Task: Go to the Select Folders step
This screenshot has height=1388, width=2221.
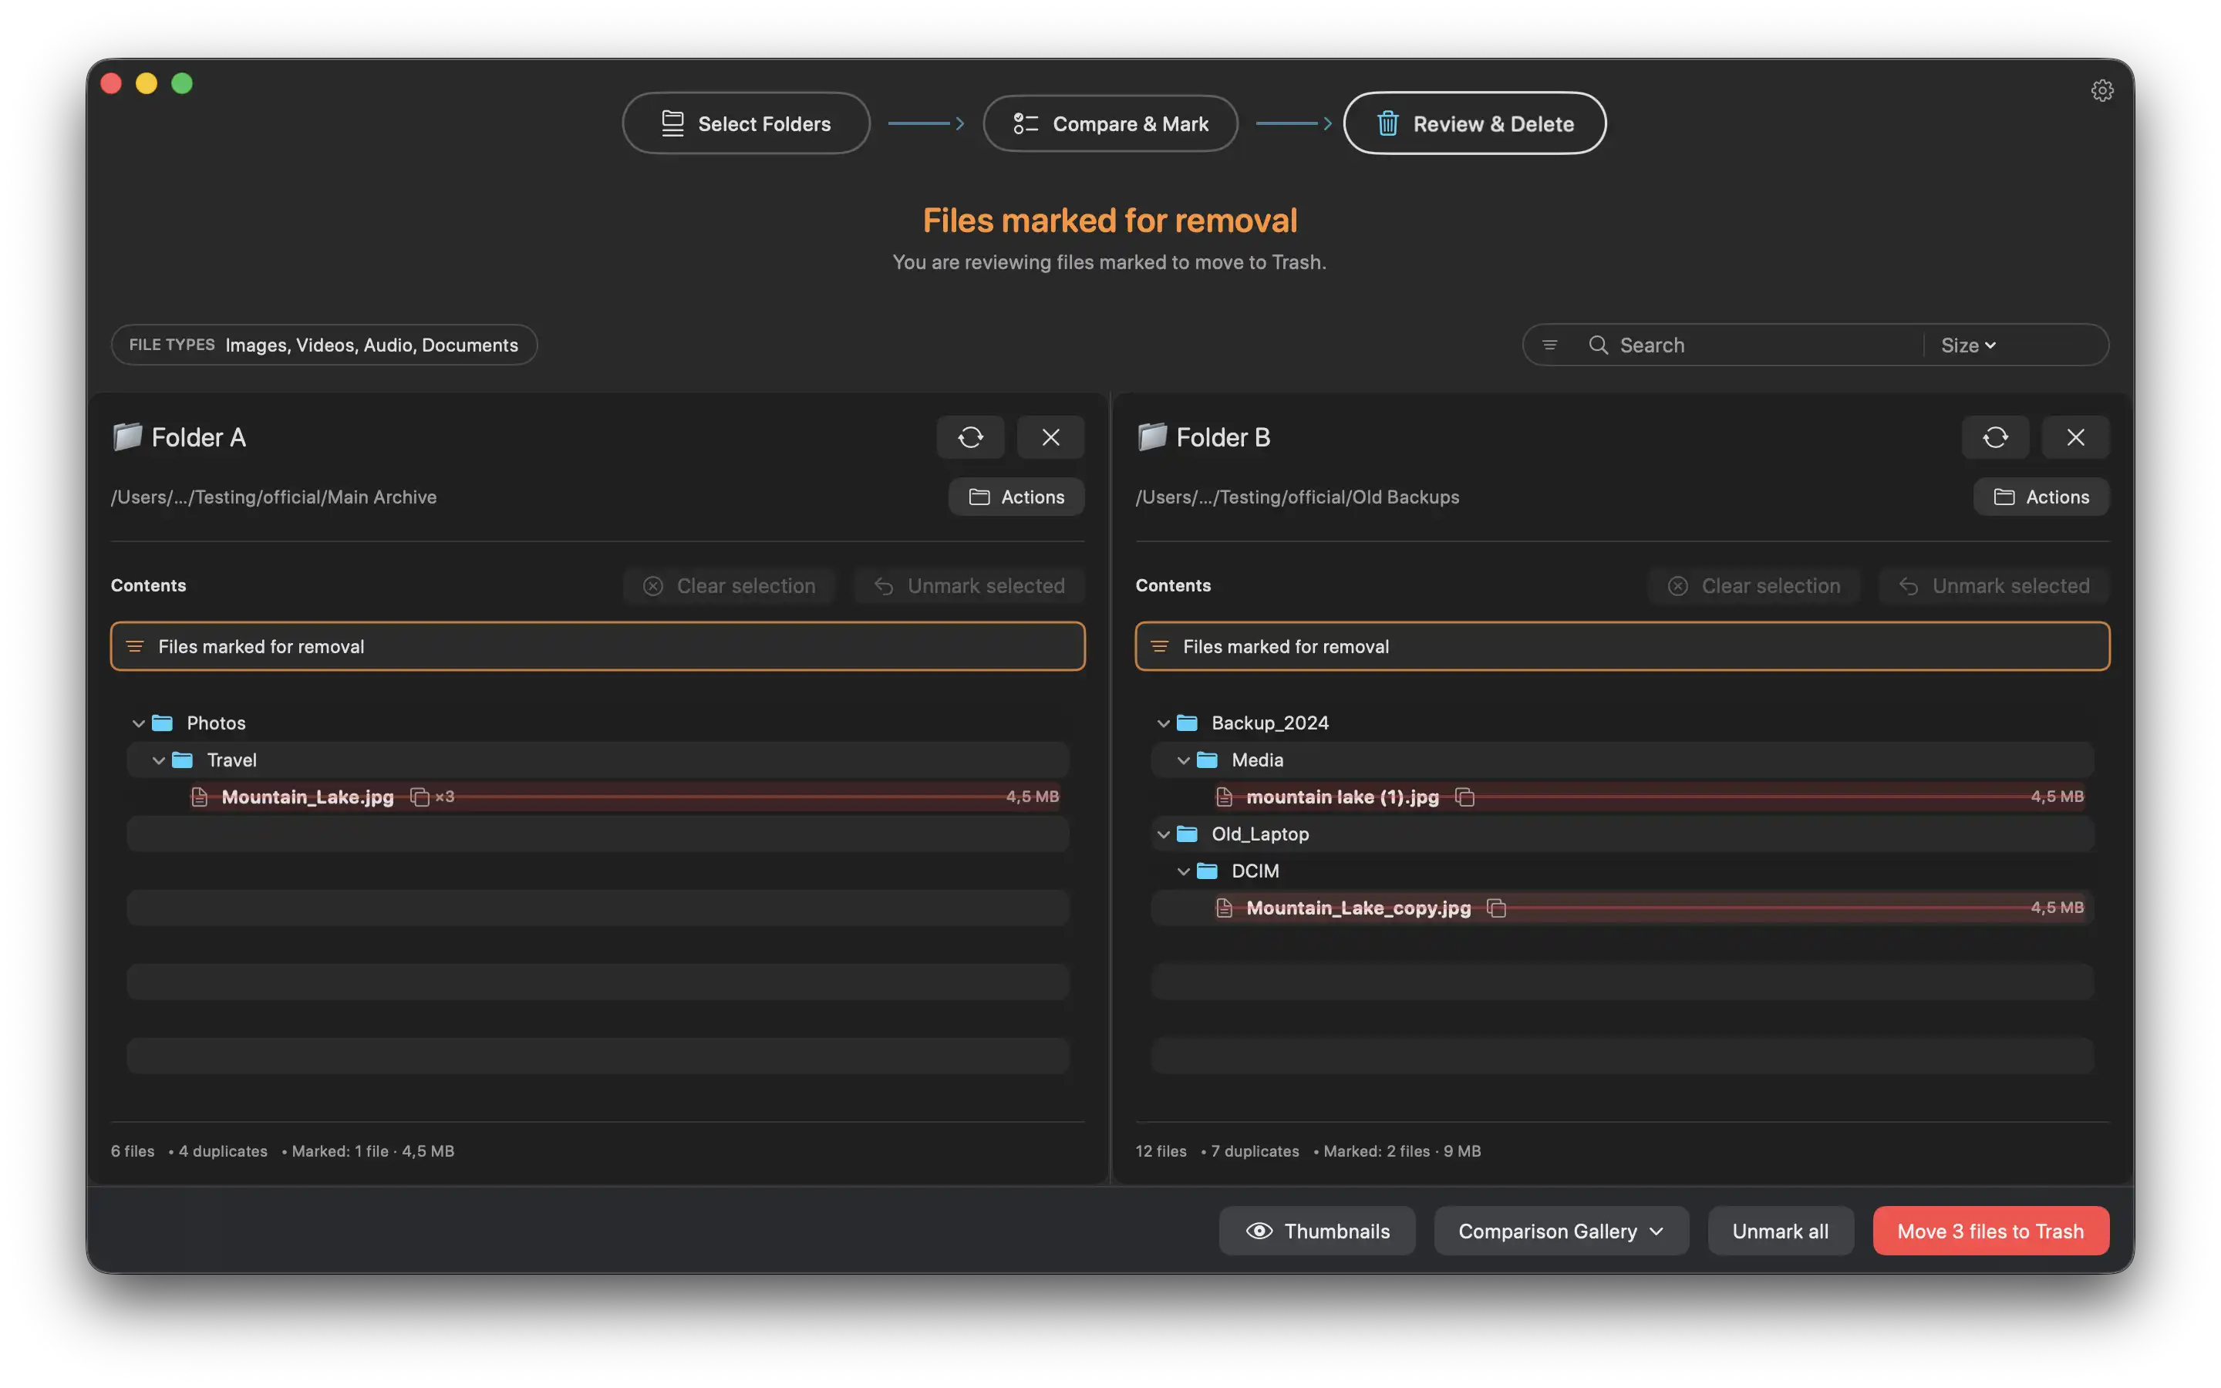Action: pyautogui.click(x=745, y=123)
